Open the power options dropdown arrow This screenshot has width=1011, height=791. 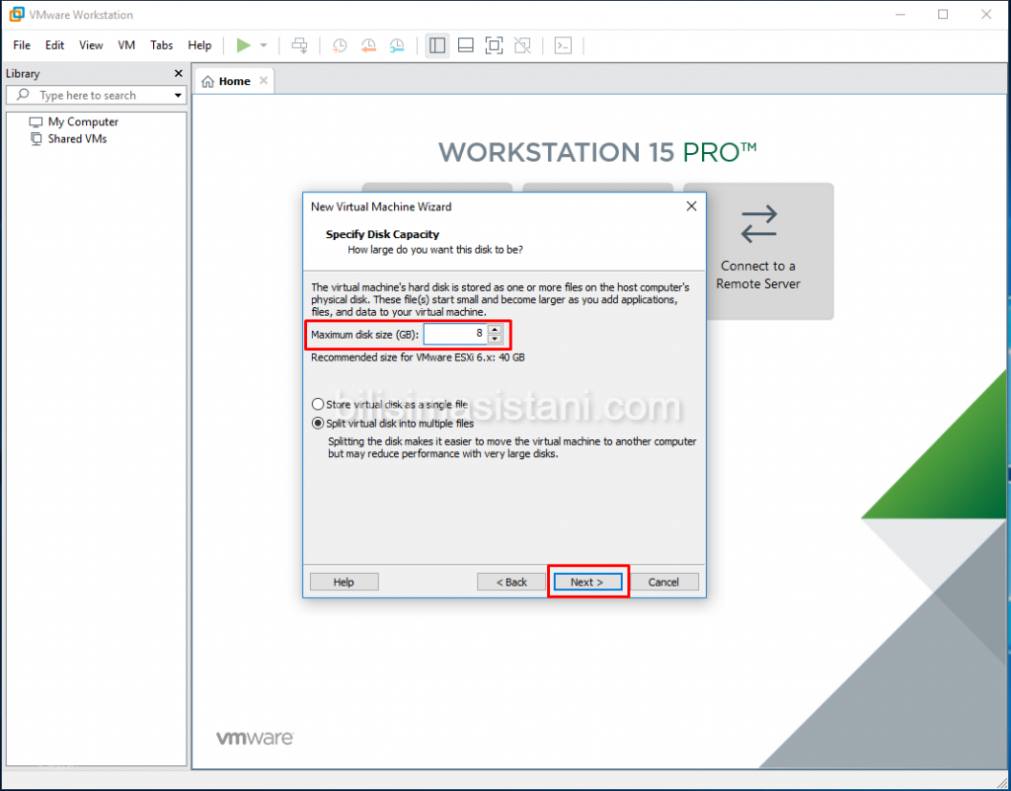(x=264, y=45)
